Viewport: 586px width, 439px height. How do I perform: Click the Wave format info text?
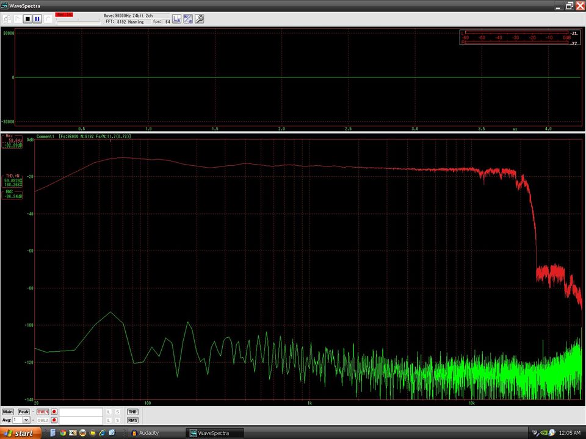[128, 16]
